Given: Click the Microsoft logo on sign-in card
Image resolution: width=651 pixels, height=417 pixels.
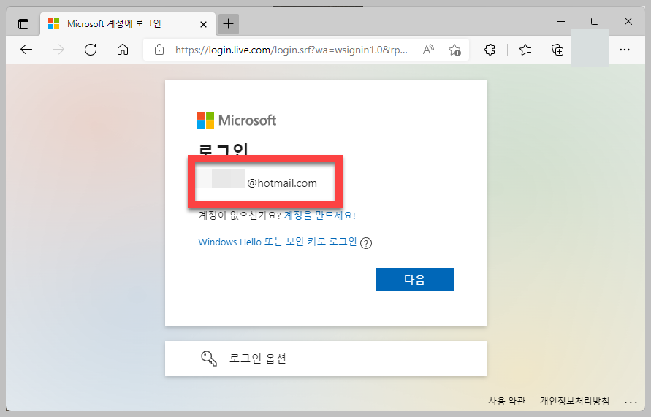Looking at the screenshot, I should click(237, 120).
